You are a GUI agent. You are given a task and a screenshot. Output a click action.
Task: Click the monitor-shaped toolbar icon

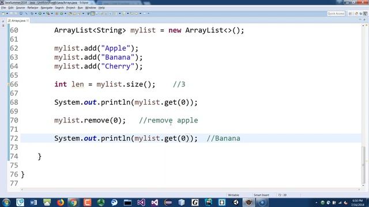tap(21, 13)
